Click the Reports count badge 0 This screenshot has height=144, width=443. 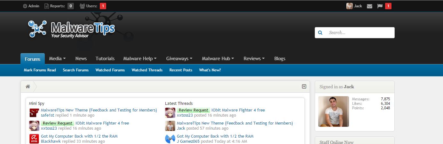(71, 6)
